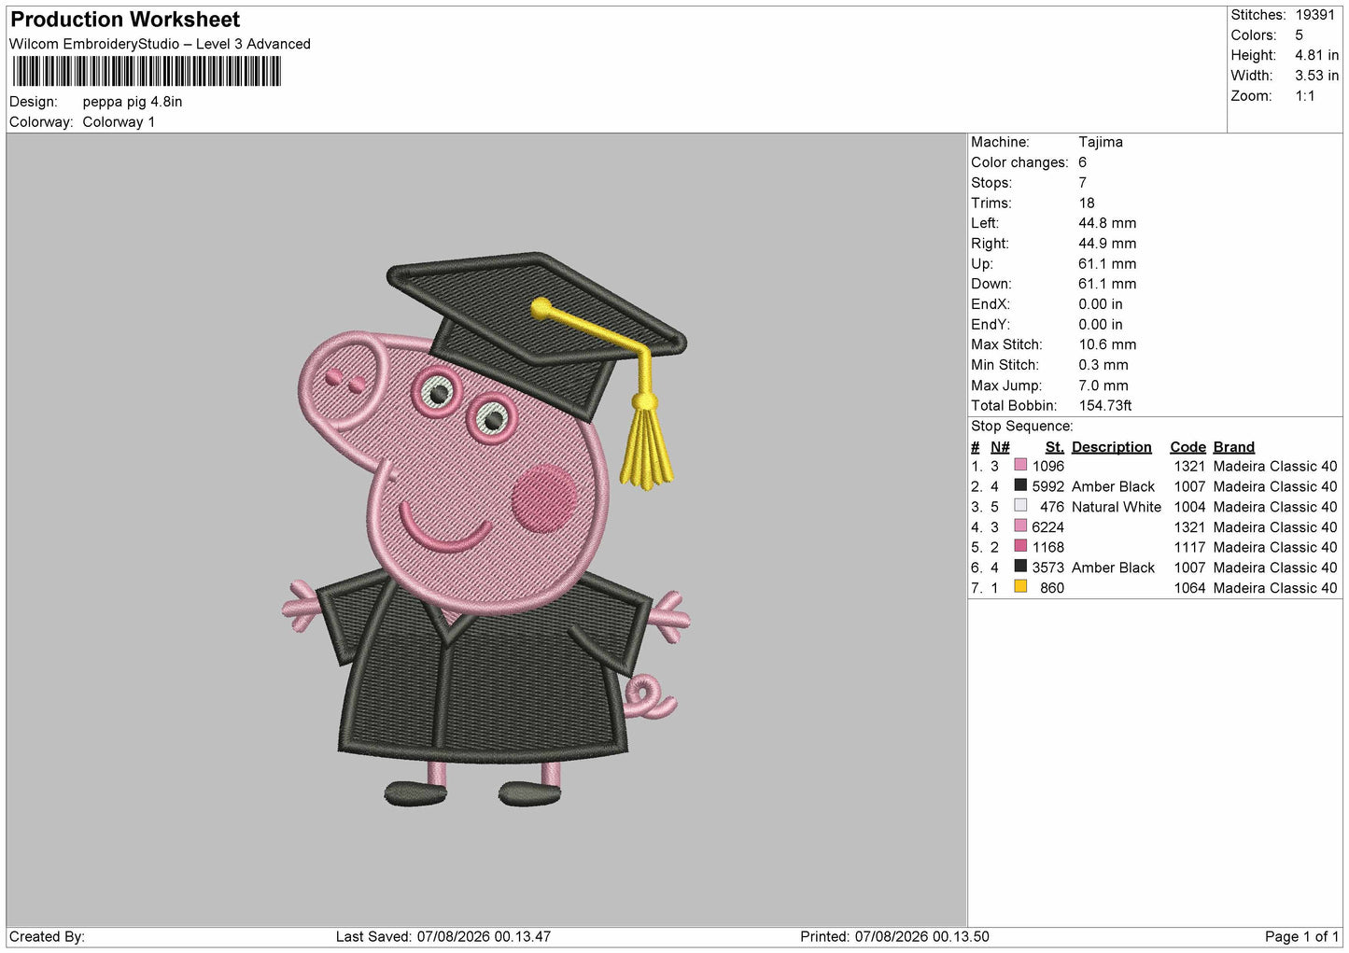Click the Color changes value 6
The image size is (1349, 953).
pos(1083,162)
